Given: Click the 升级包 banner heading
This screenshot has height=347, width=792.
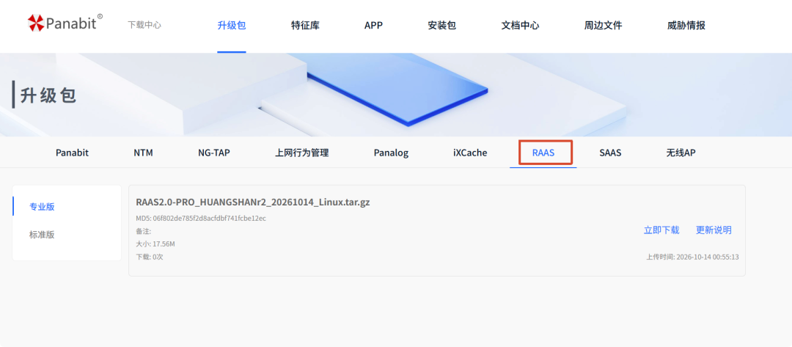Looking at the screenshot, I should pos(48,95).
